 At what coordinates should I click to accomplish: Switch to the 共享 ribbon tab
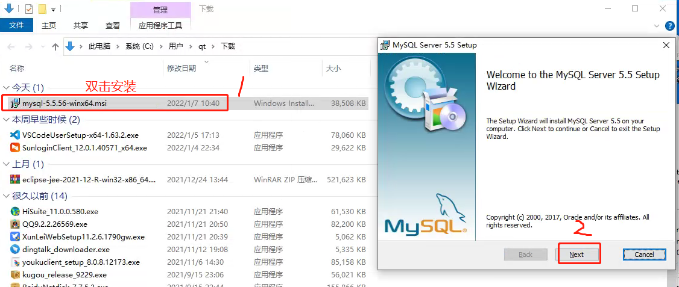click(81, 25)
